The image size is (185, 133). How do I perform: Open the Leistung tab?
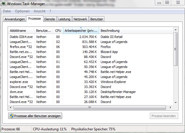click(x=64, y=19)
